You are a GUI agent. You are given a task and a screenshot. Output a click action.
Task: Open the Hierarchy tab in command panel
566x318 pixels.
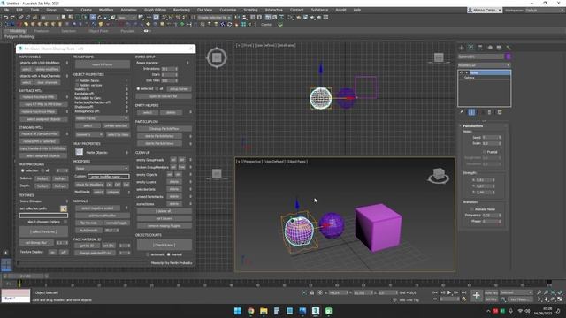(x=480, y=48)
